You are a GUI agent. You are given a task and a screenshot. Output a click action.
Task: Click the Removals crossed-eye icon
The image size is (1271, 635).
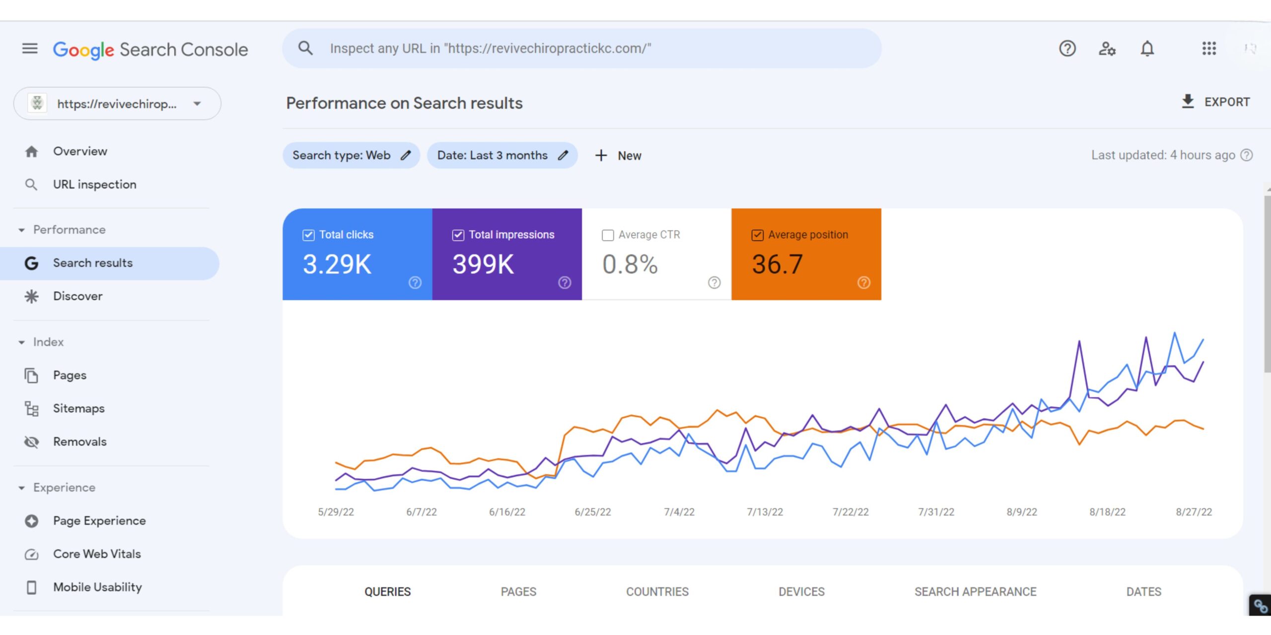pos(31,442)
